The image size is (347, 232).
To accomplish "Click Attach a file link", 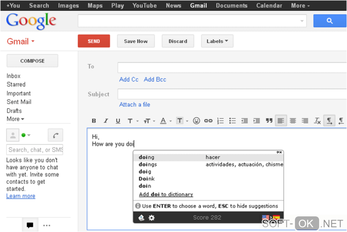I will pyautogui.click(x=135, y=105).
